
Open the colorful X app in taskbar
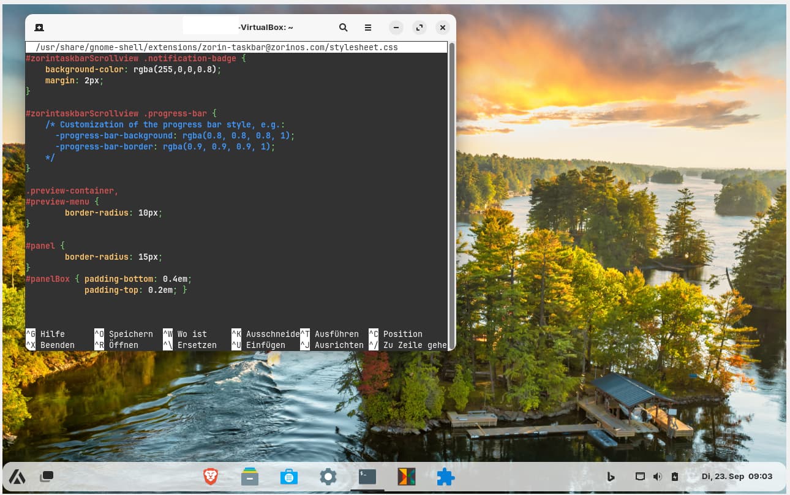coord(407,476)
